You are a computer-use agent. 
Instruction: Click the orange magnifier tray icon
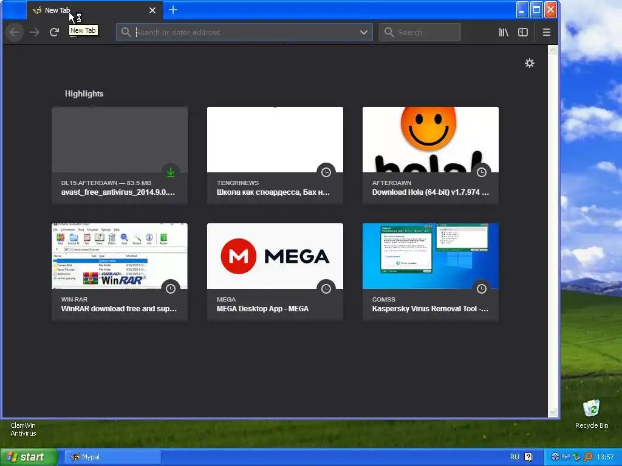click(588, 457)
